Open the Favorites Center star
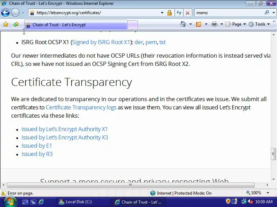 point(6,24)
